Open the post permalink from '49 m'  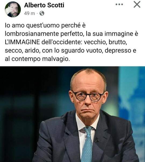click(30, 13)
